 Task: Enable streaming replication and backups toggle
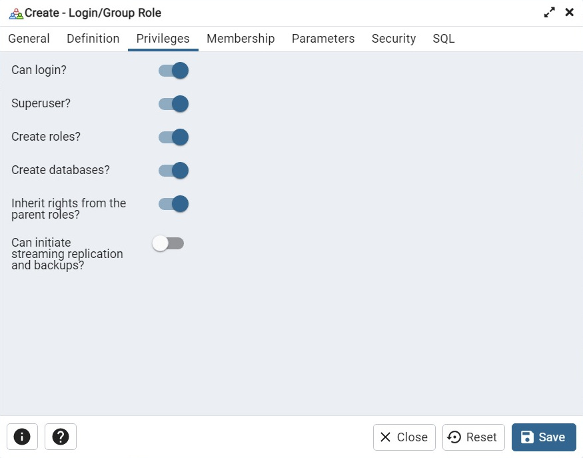168,243
